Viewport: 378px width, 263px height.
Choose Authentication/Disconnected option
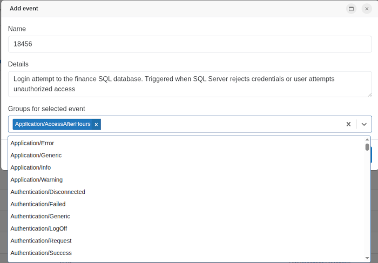48,192
